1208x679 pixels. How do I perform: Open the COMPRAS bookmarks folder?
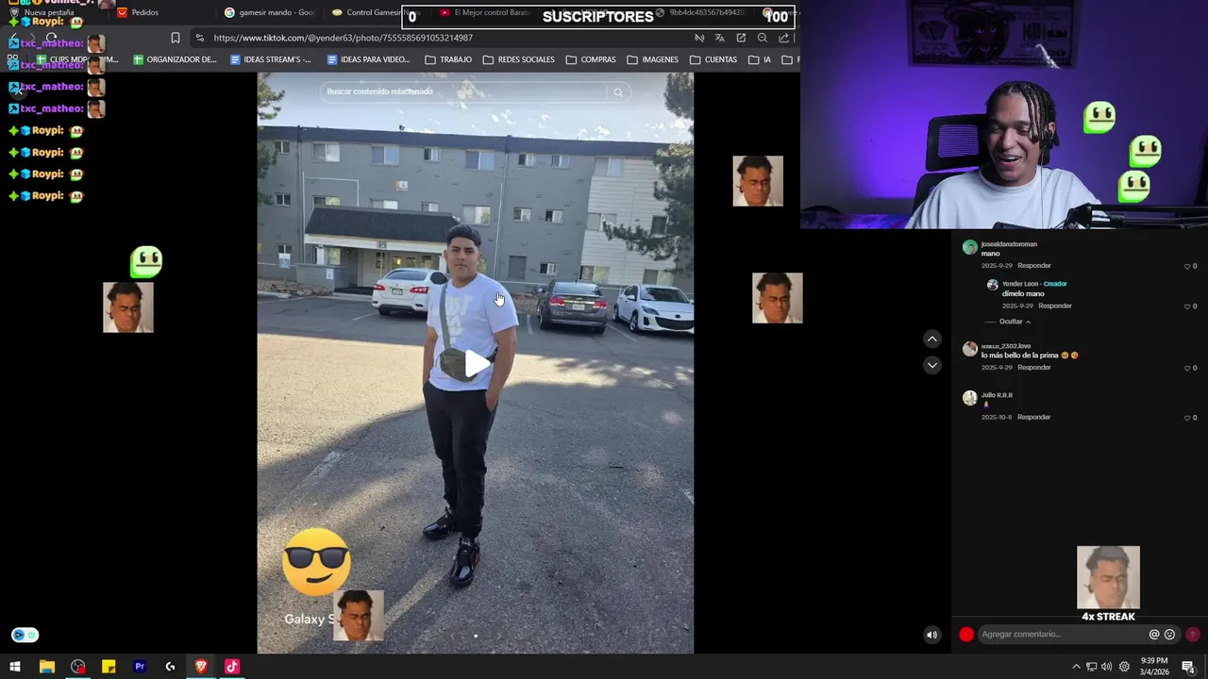point(591,59)
